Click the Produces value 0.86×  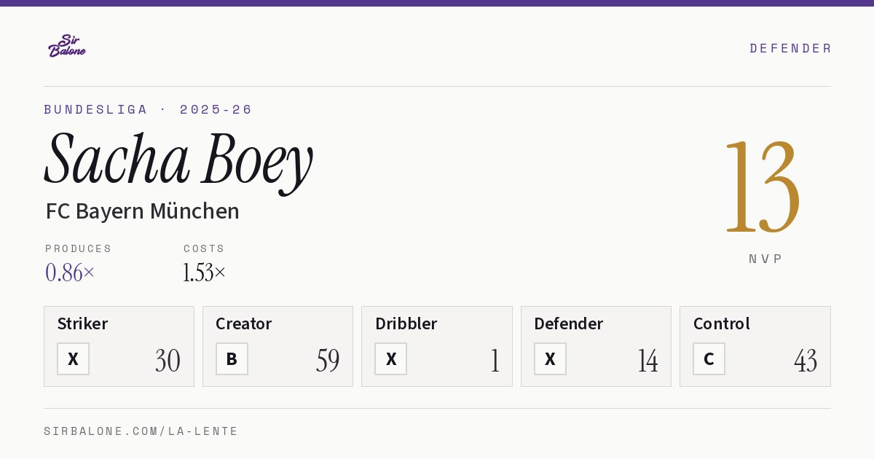70,272
